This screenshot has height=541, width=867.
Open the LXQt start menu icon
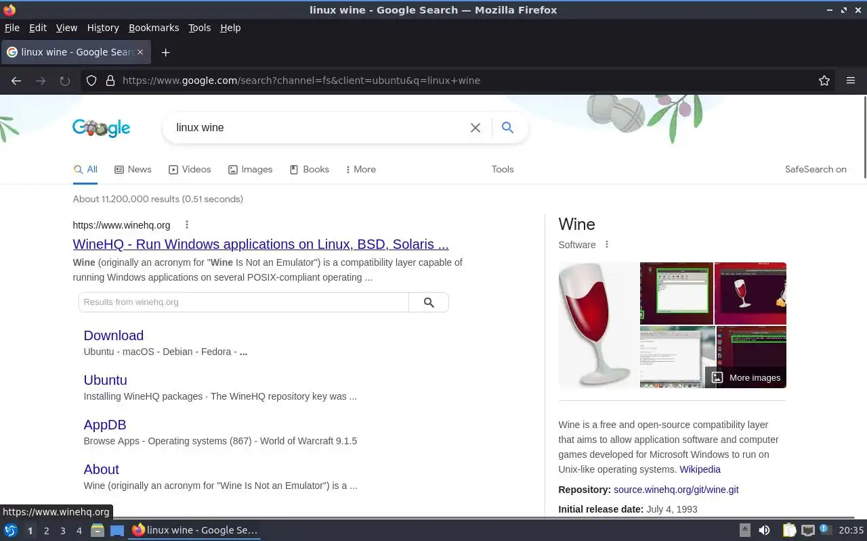(x=11, y=531)
